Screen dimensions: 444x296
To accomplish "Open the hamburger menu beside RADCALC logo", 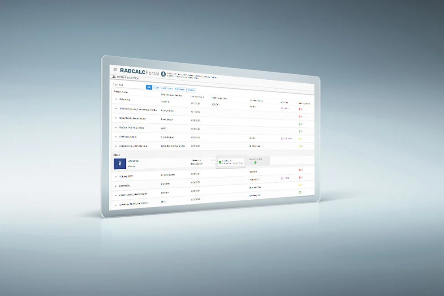I will [x=115, y=70].
